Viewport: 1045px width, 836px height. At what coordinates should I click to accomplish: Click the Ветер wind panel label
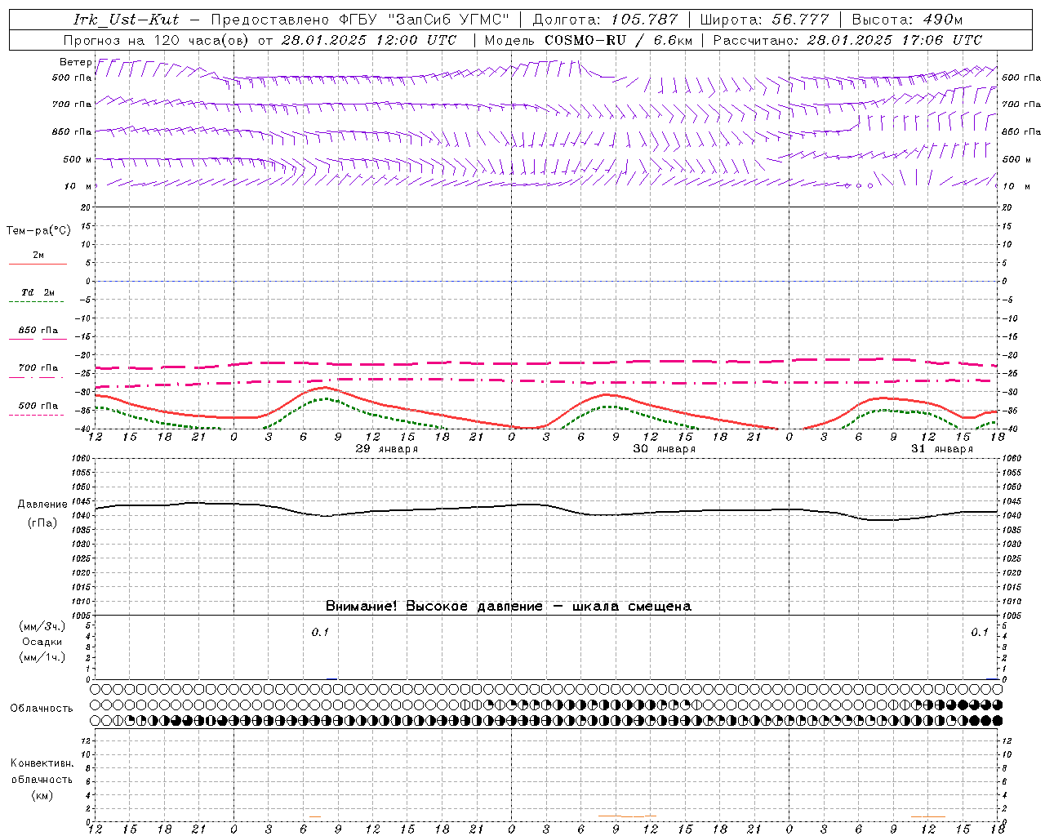tap(75, 62)
